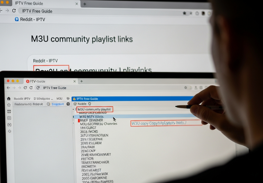263x183 pixels.
Task: Select the 2EME KRANGIANUET row
Action: [x=96, y=155]
